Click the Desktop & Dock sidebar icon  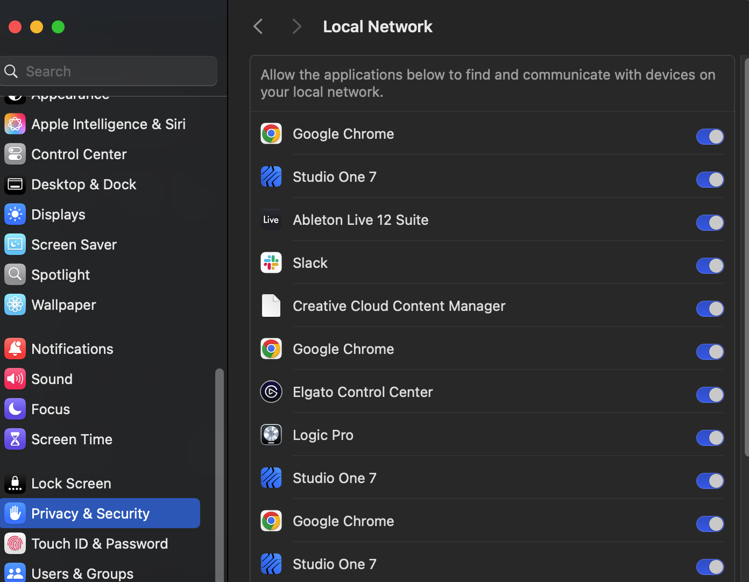[x=15, y=184]
